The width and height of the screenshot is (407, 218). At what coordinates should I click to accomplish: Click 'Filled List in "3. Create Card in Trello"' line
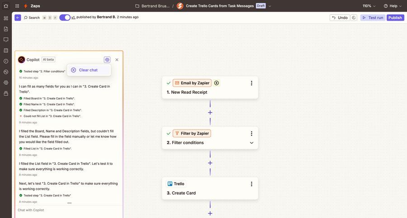point(45,149)
